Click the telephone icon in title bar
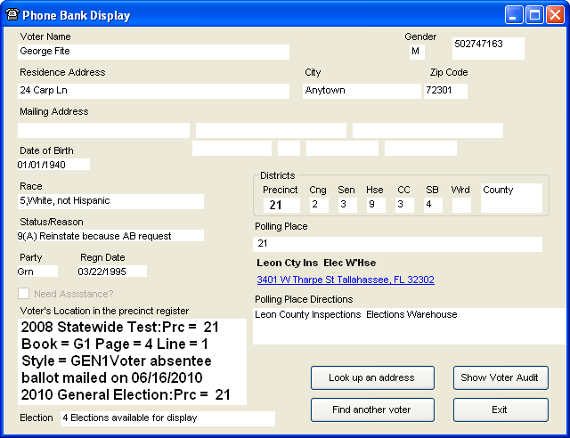Screen dimensions: 570x438 (x=12, y=14)
